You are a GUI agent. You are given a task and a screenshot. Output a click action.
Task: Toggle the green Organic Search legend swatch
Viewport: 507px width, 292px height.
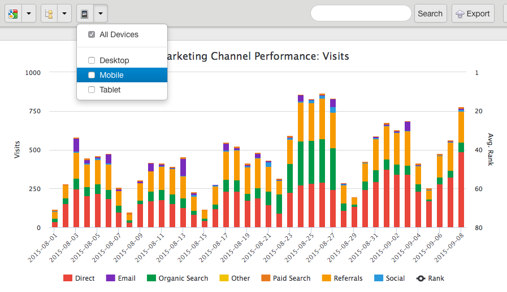tap(151, 278)
